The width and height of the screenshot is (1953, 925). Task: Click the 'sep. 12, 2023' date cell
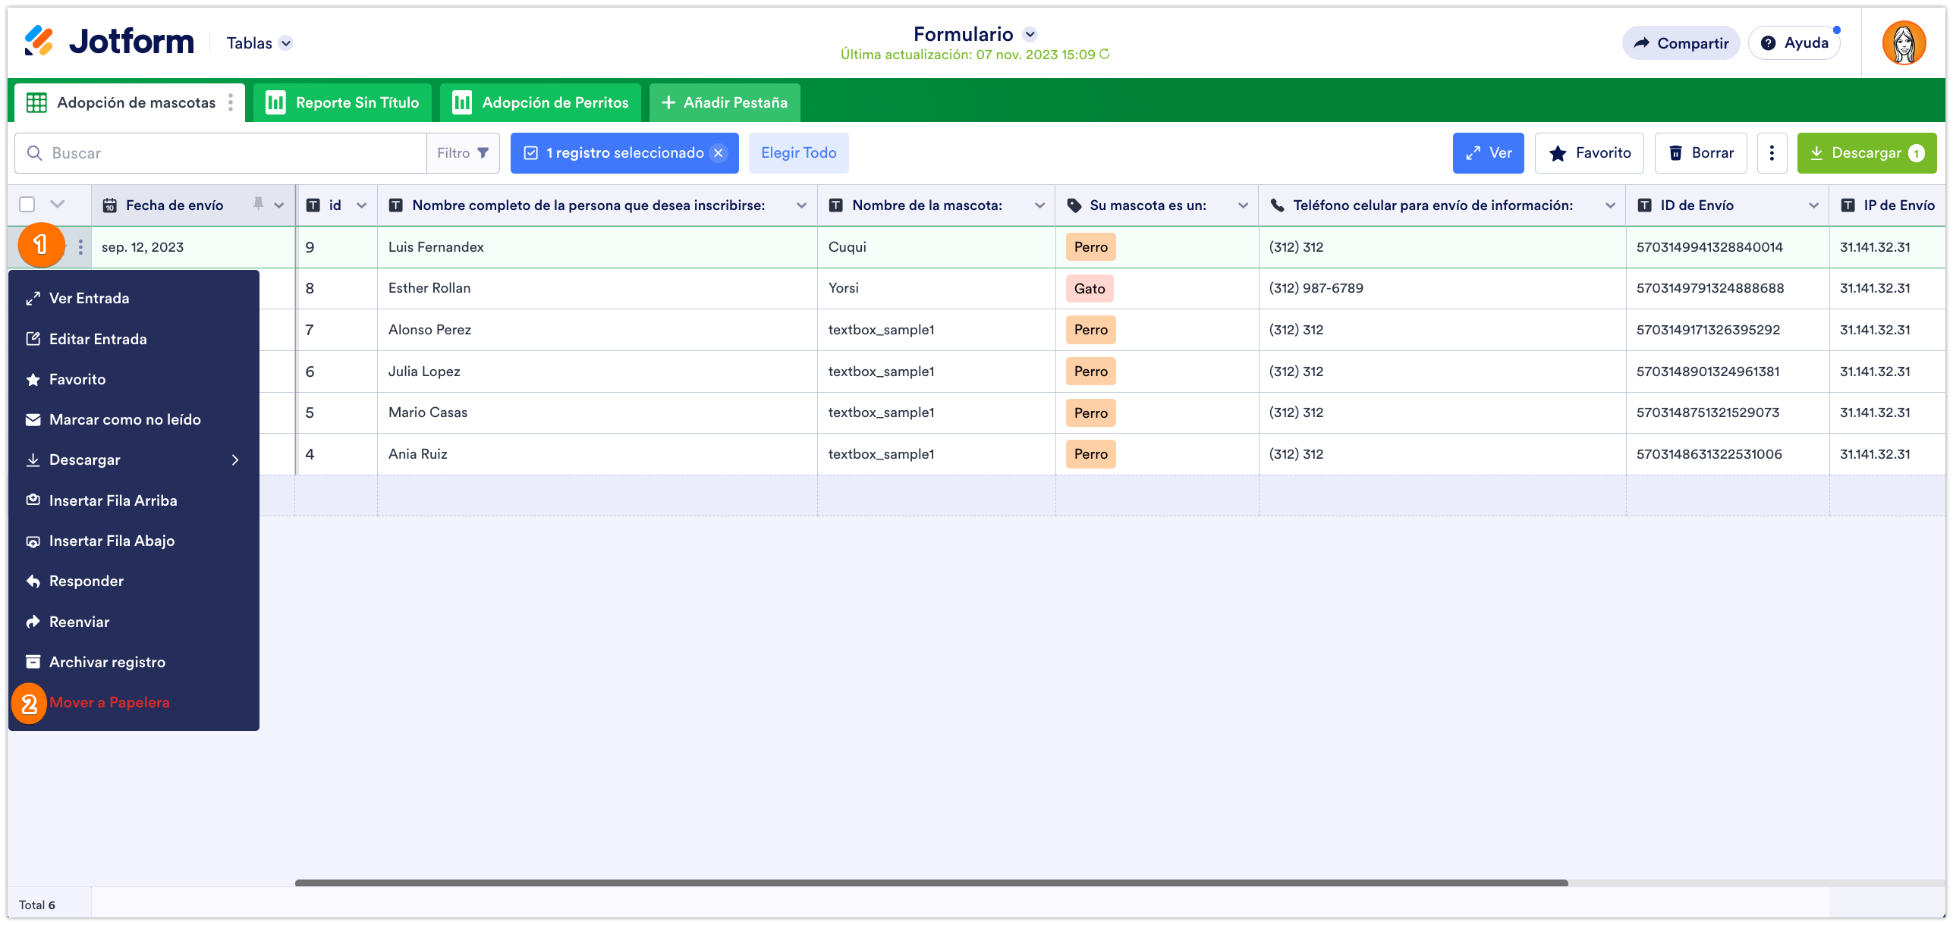coord(193,247)
